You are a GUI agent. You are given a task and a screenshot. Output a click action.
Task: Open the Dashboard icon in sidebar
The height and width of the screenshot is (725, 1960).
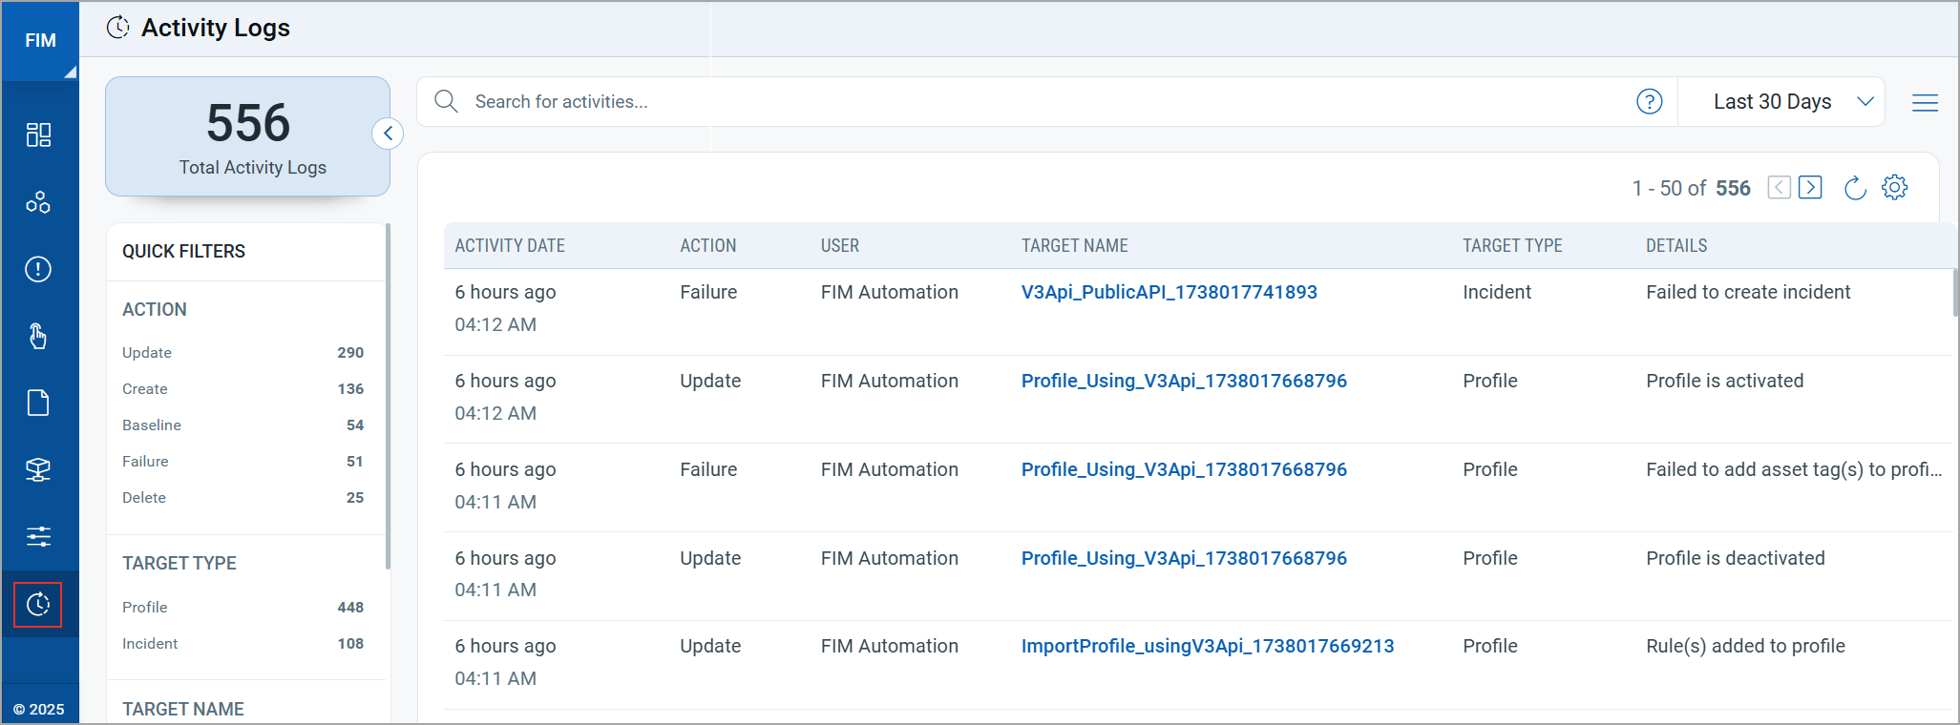pos(38,135)
